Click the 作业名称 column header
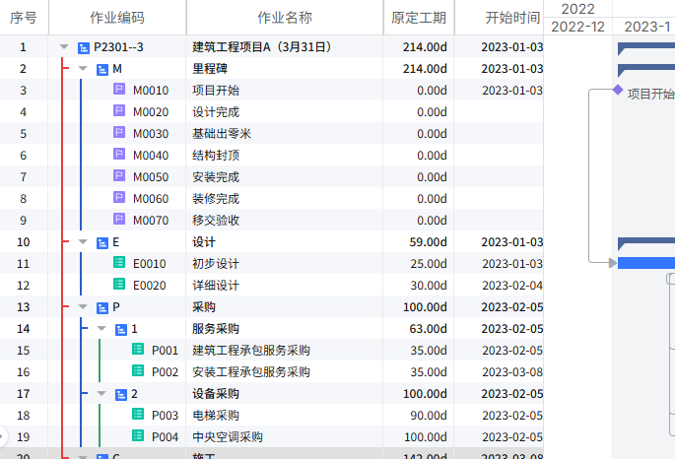The height and width of the screenshot is (459, 675). [284, 18]
